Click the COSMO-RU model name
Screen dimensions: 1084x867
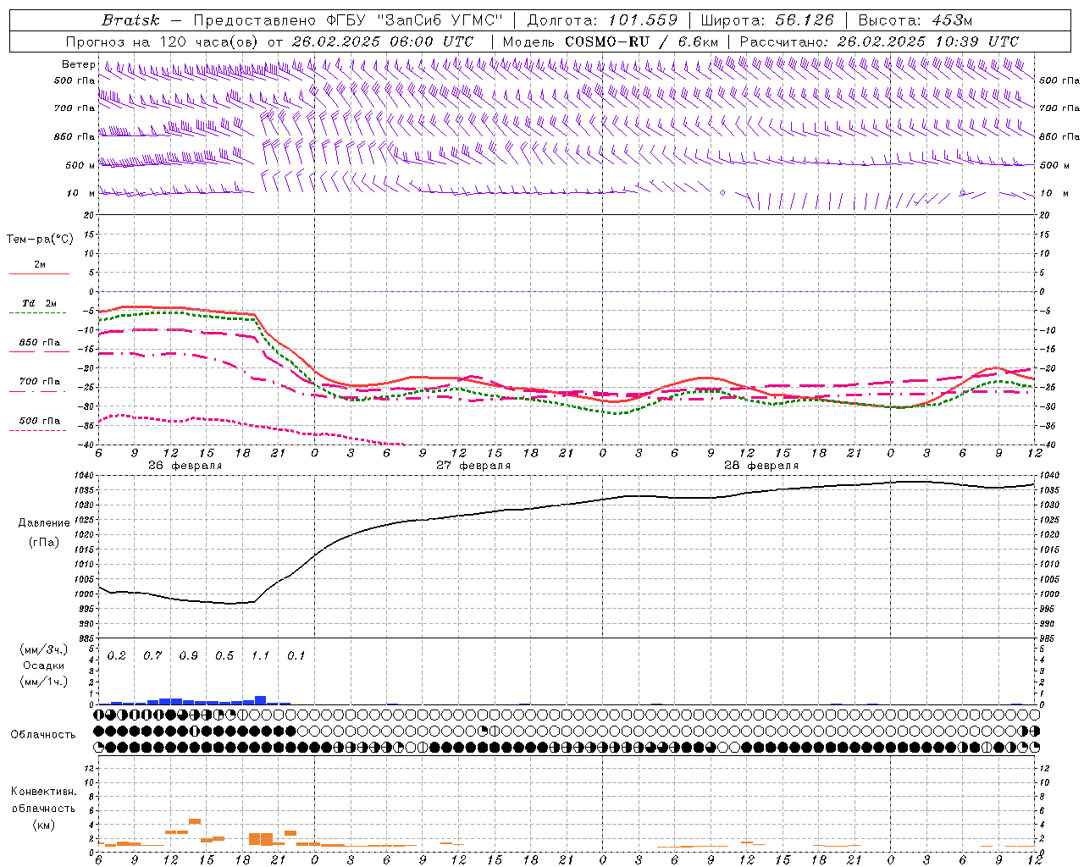point(600,41)
